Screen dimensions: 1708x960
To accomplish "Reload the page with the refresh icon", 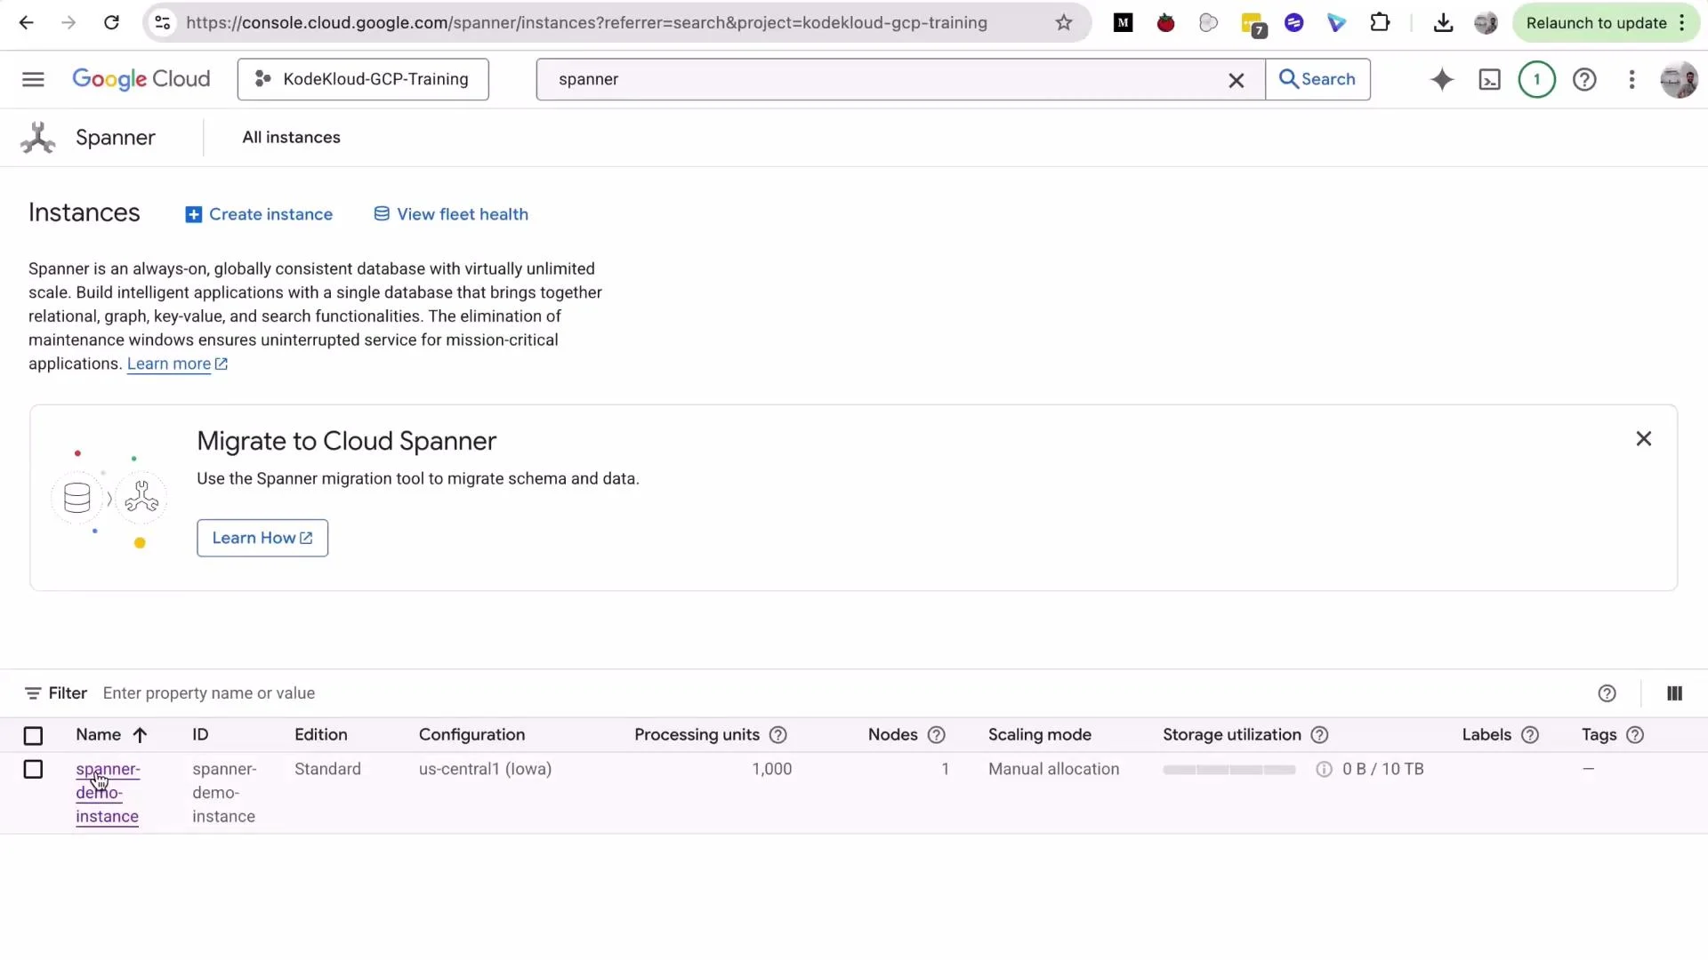I will click(111, 23).
